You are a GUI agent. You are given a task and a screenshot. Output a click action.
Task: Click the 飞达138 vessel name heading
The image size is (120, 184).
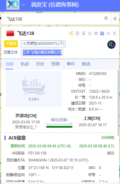click(26, 33)
